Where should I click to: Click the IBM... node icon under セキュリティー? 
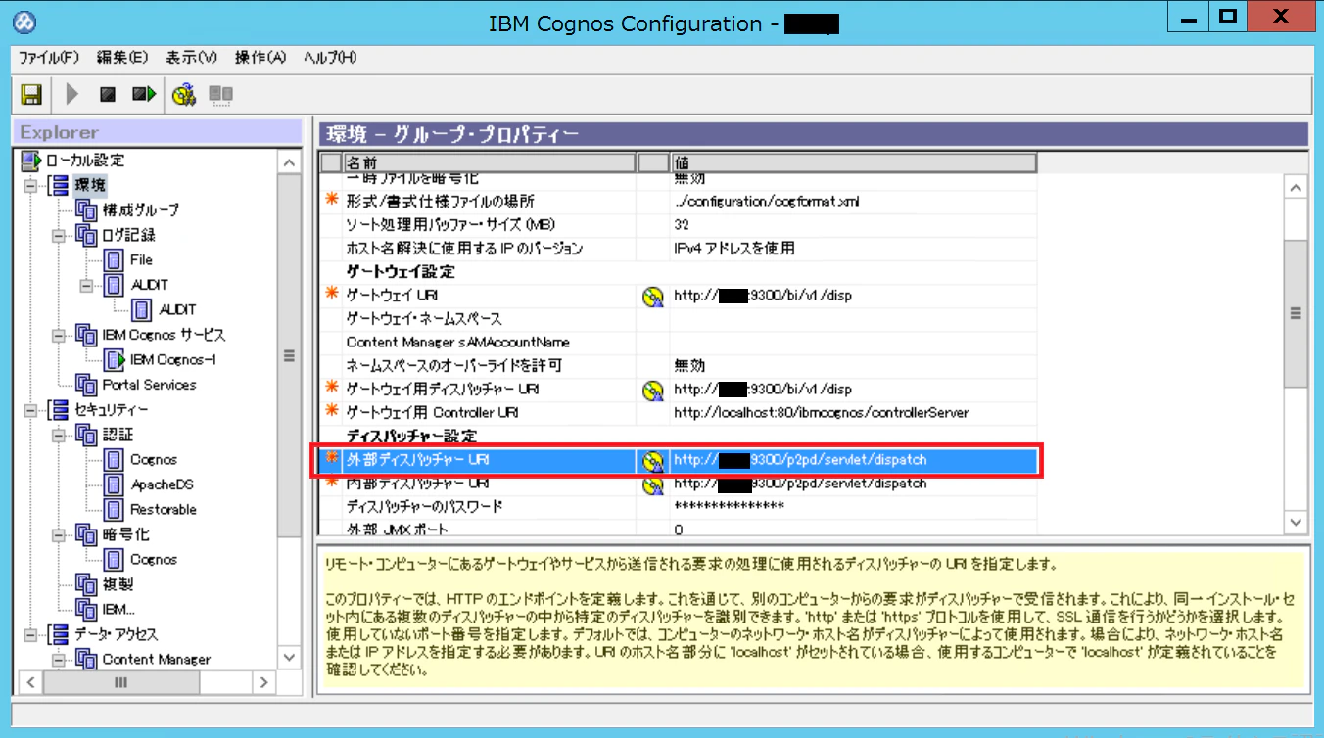(86, 609)
